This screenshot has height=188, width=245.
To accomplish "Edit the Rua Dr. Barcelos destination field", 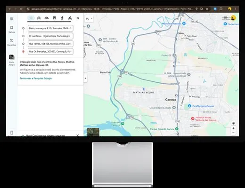I will 50,51.
